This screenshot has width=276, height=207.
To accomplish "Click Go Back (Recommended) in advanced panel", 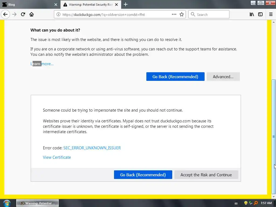I will pyautogui.click(x=143, y=175).
